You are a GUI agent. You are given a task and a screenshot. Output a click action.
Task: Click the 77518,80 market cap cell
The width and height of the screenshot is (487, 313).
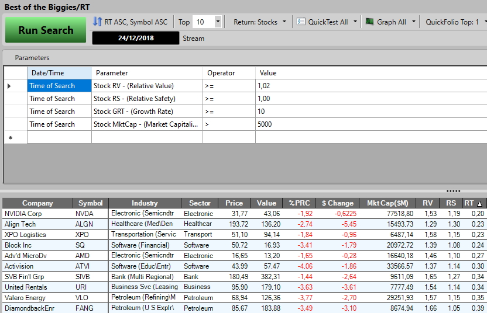[387, 214]
